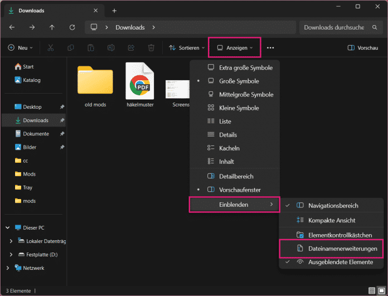The width and height of the screenshot is (388, 296).
Task: Click the Delete trash can icon in the toolbar
Action: 151,48
